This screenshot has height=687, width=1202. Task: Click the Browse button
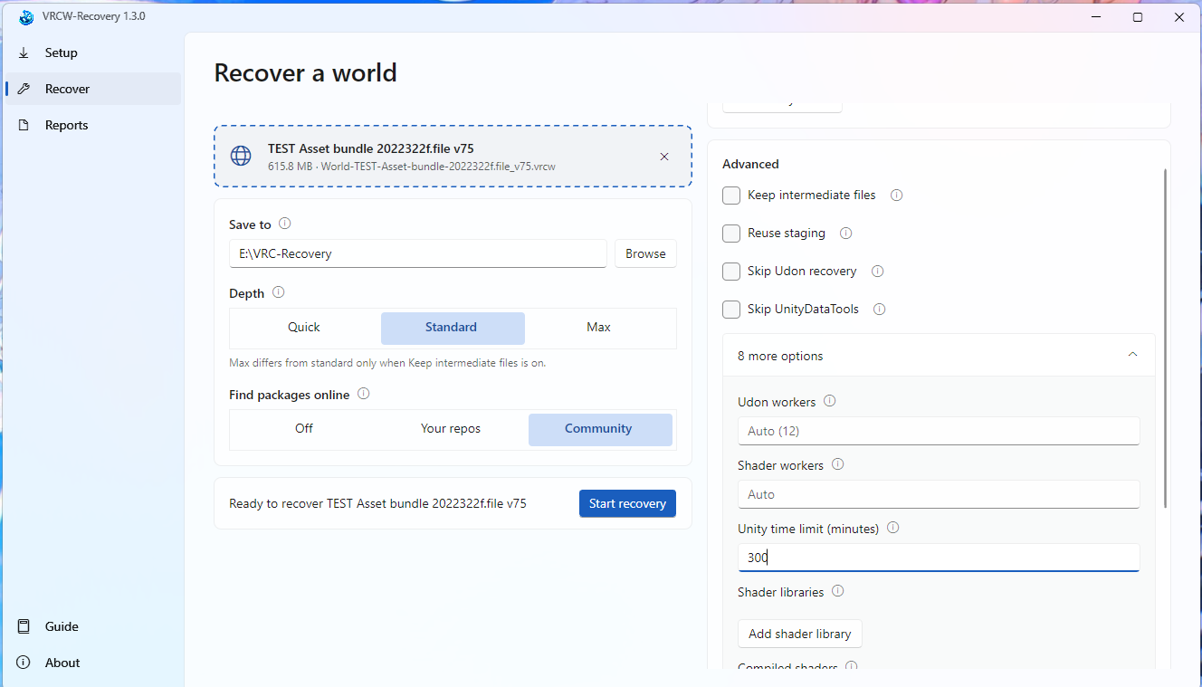(645, 253)
